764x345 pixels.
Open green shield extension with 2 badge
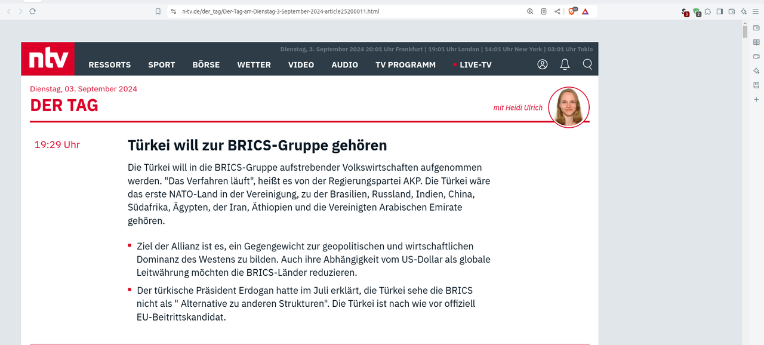pyautogui.click(x=697, y=12)
